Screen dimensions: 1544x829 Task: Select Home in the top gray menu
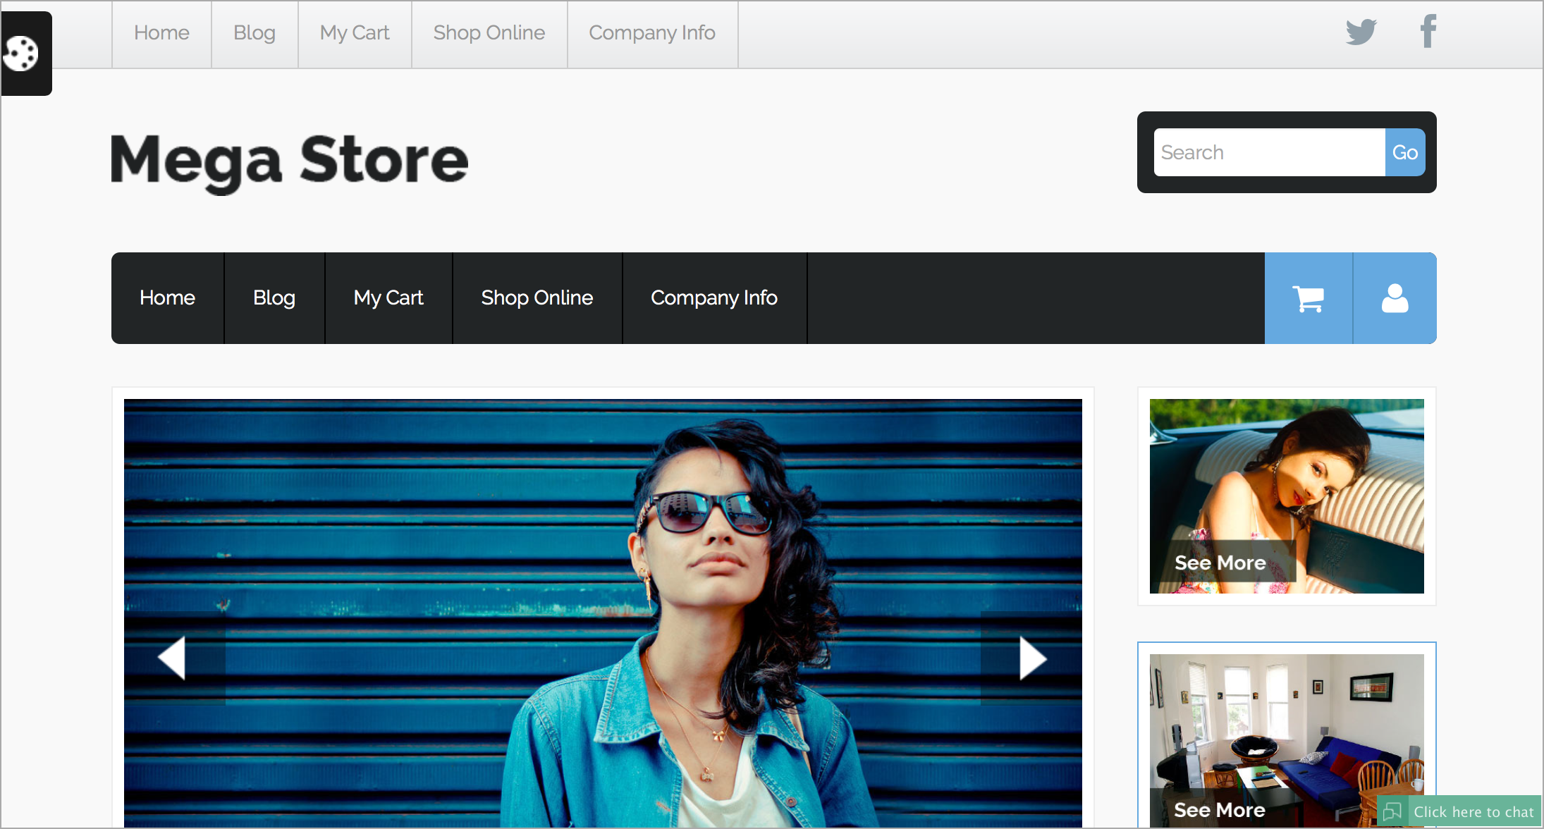[161, 33]
